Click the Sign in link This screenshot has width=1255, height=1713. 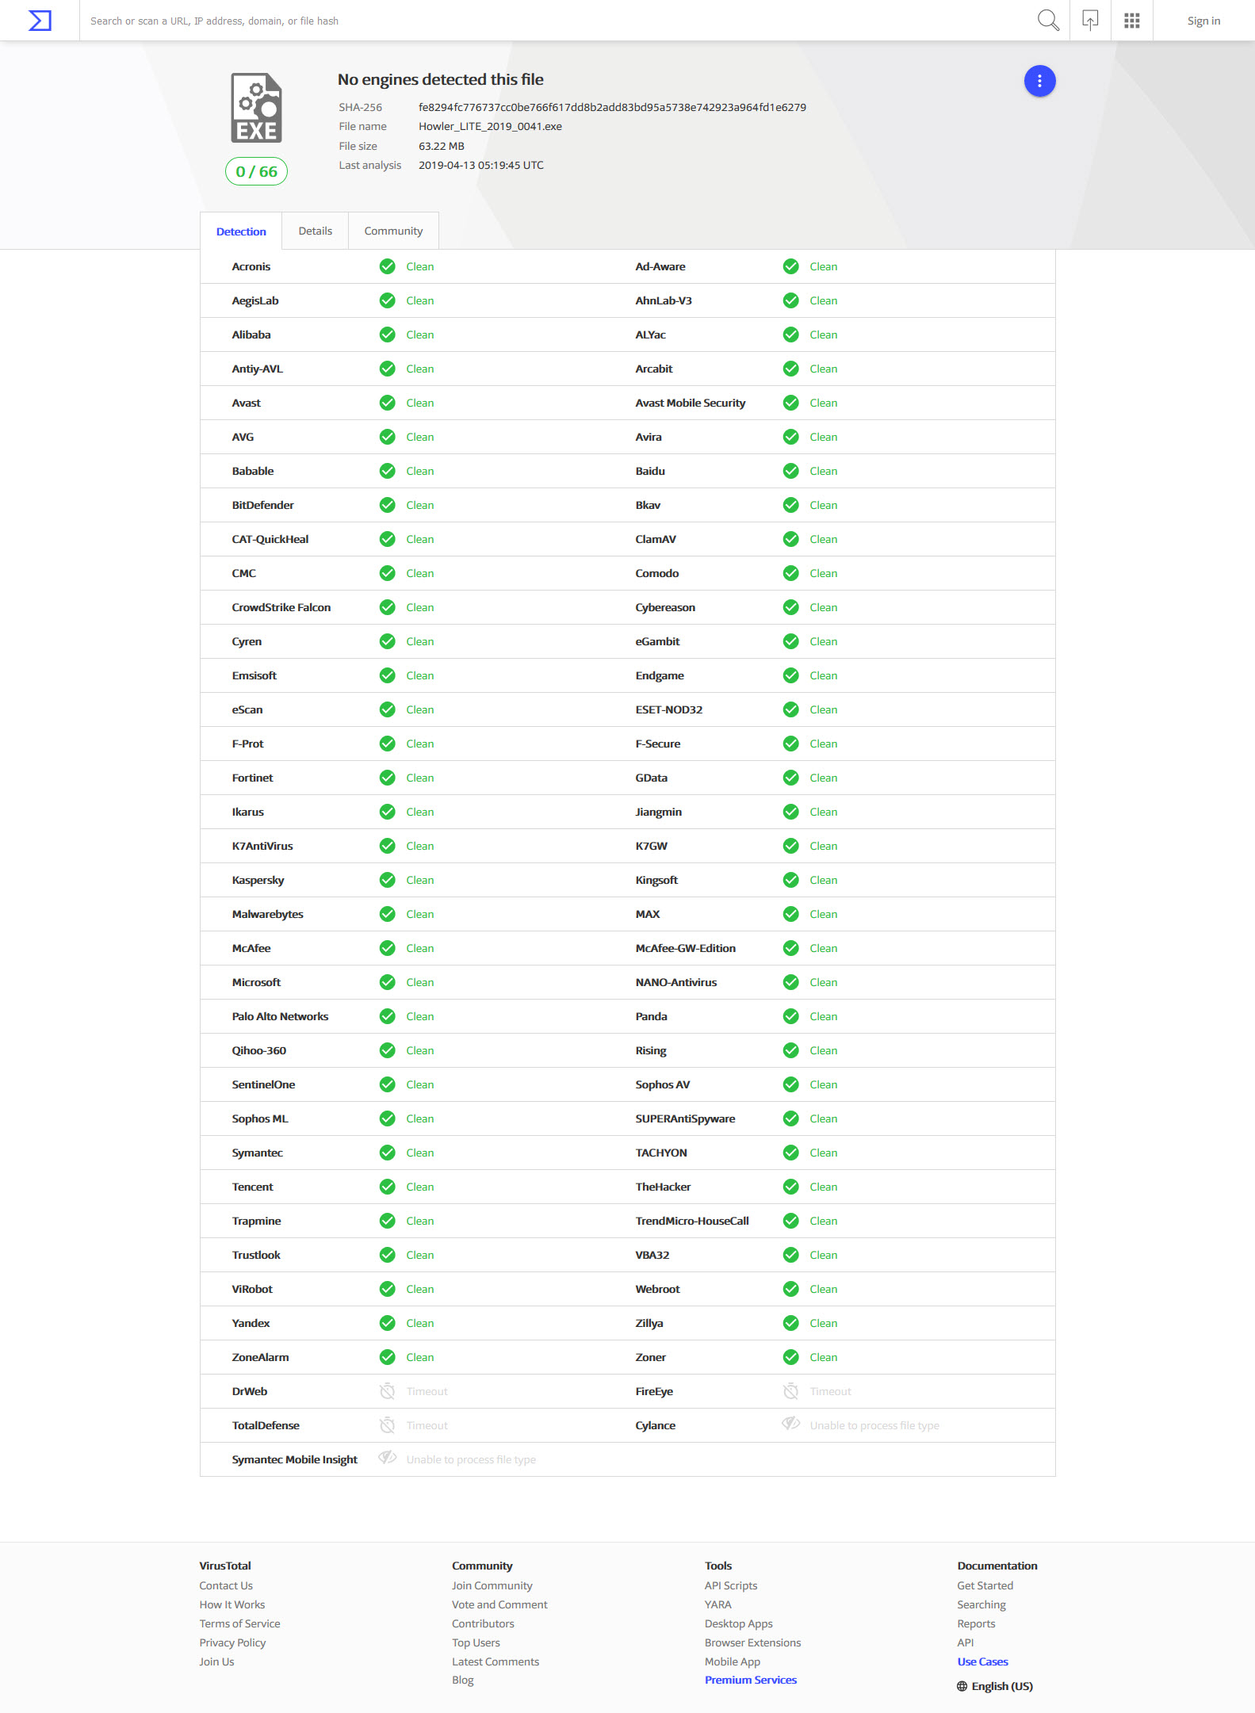click(1203, 21)
